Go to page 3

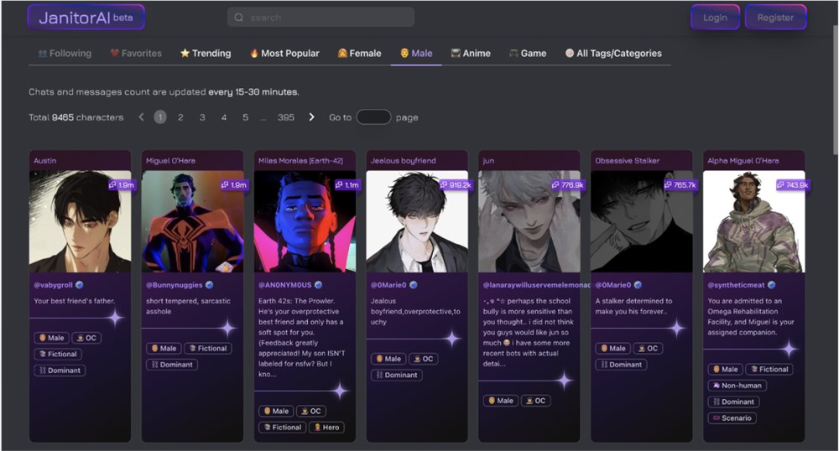tap(202, 117)
